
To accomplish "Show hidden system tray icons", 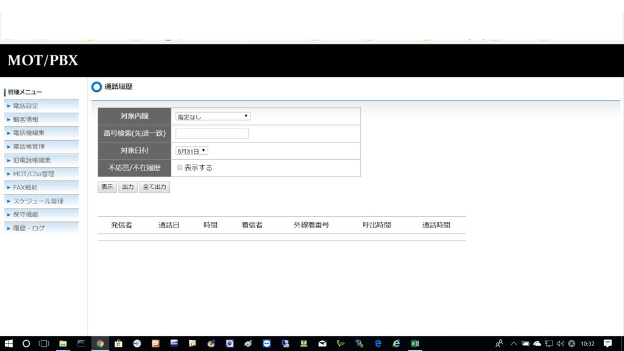I will pos(514,344).
